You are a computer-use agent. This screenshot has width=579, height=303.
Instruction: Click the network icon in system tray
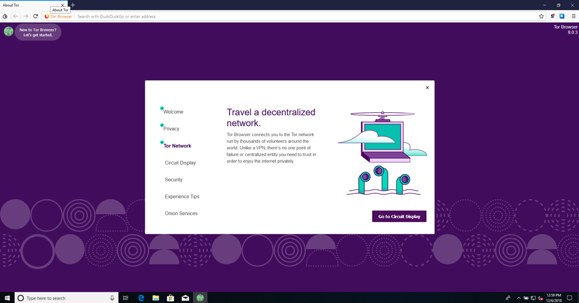[x=533, y=298]
